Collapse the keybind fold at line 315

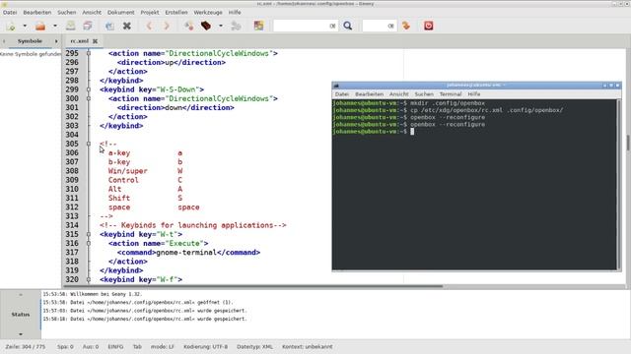pos(89,234)
